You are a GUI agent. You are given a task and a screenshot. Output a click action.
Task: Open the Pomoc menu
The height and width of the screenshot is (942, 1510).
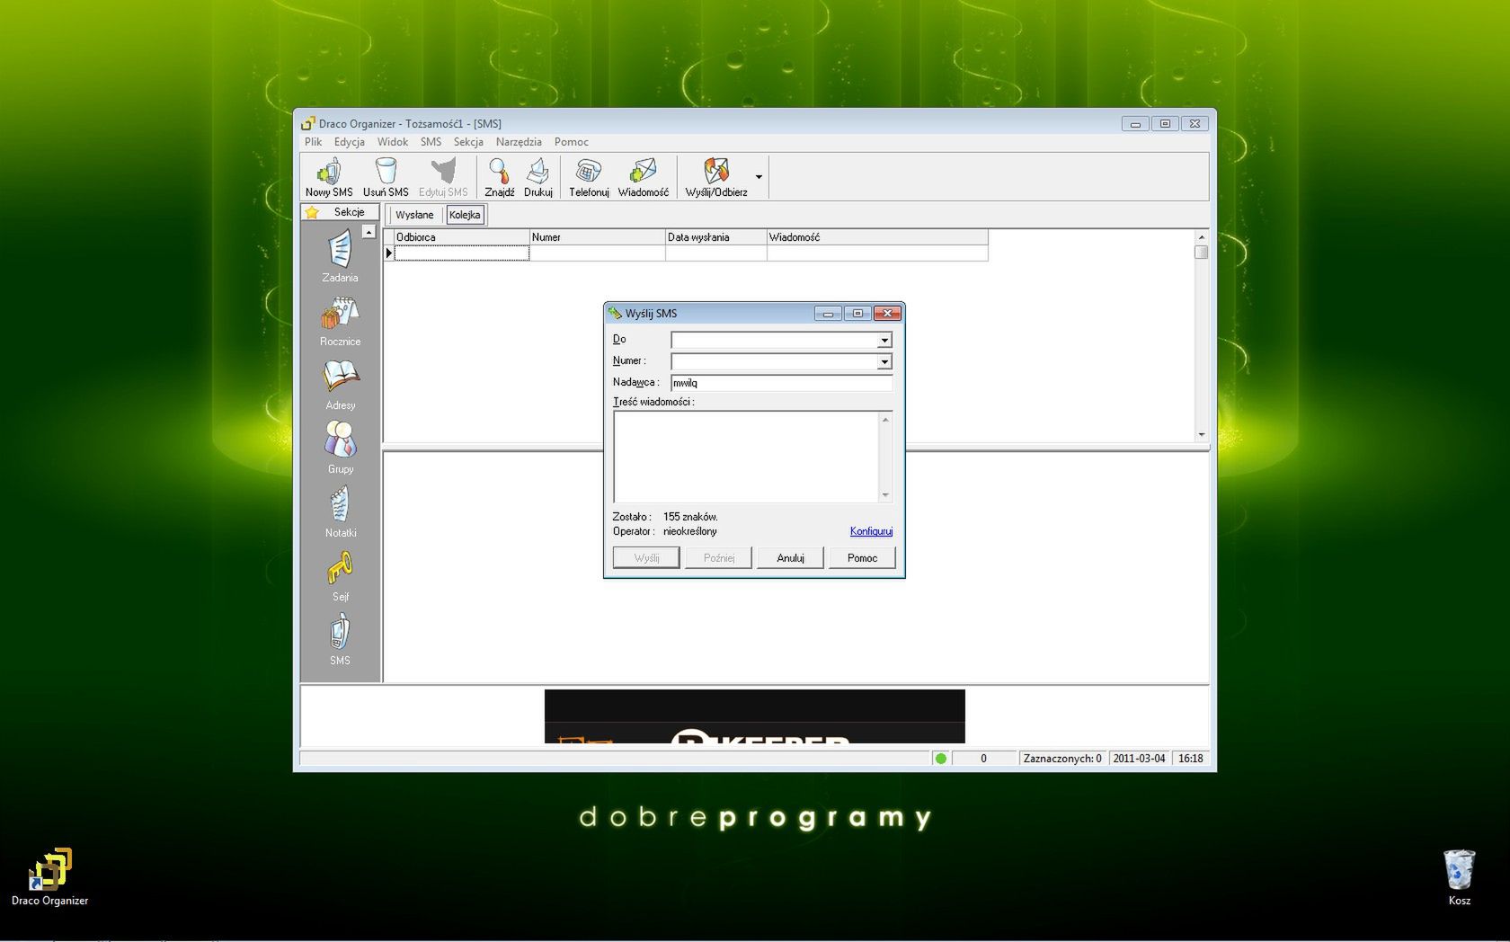pos(571,142)
